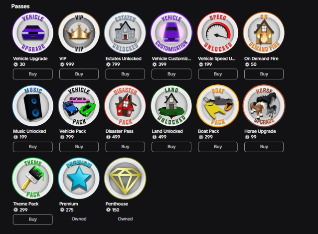Buy the Land Unlocked pass
The height and width of the screenshot is (234, 318).
[x=171, y=147]
